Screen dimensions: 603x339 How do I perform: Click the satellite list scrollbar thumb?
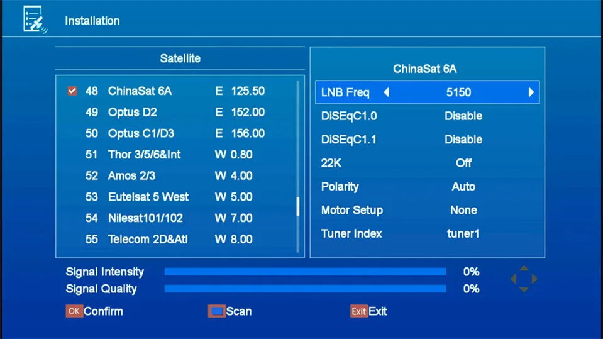click(297, 207)
